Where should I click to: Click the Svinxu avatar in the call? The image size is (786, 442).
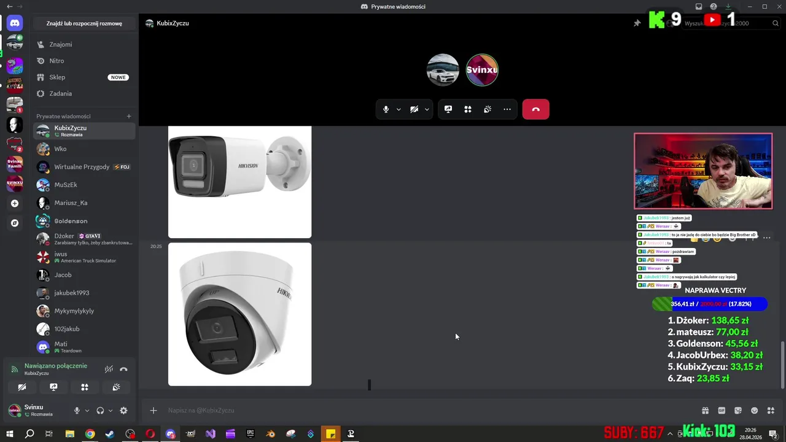(482, 70)
